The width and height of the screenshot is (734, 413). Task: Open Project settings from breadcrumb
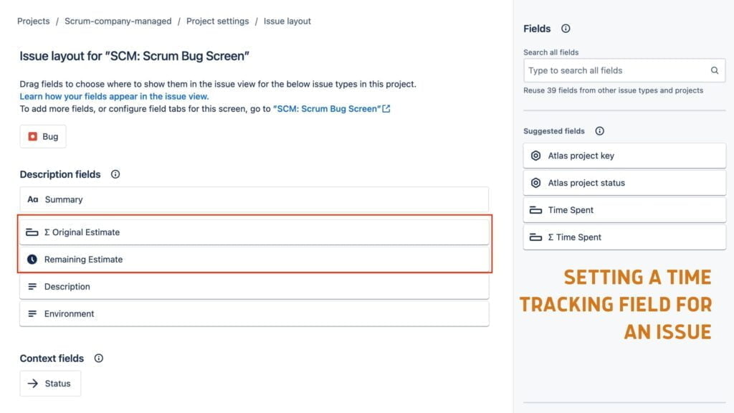[x=217, y=21]
